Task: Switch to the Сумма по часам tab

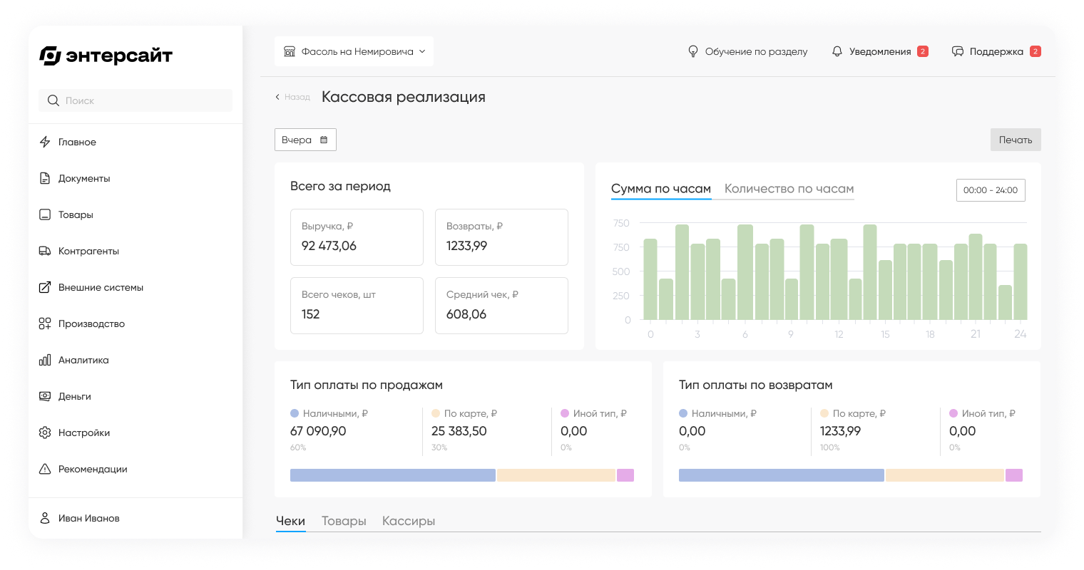Action: tap(661, 189)
